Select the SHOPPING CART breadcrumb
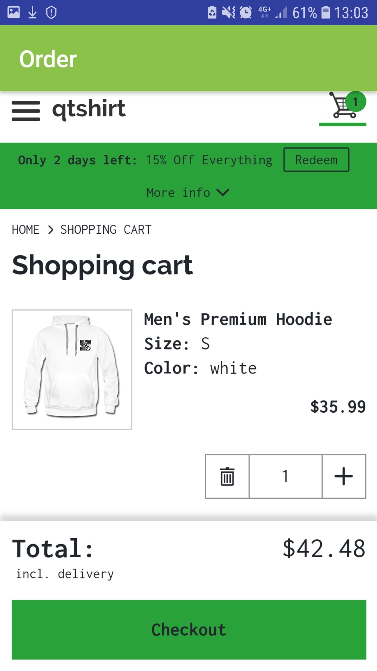Screen dimensions: 377x671 (105, 229)
